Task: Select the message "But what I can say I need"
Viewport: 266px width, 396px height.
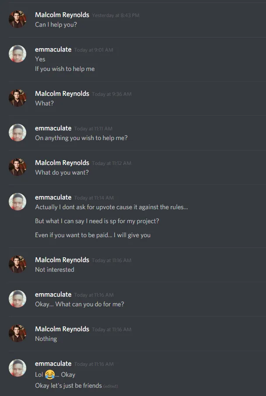Action: pos(97,221)
